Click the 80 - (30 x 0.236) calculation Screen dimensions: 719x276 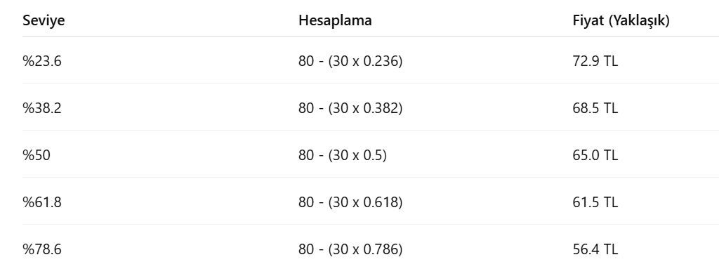350,61
